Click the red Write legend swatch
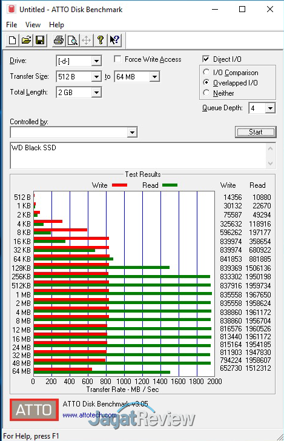Image resolution: width=284 pixels, height=441 pixels. (x=119, y=185)
